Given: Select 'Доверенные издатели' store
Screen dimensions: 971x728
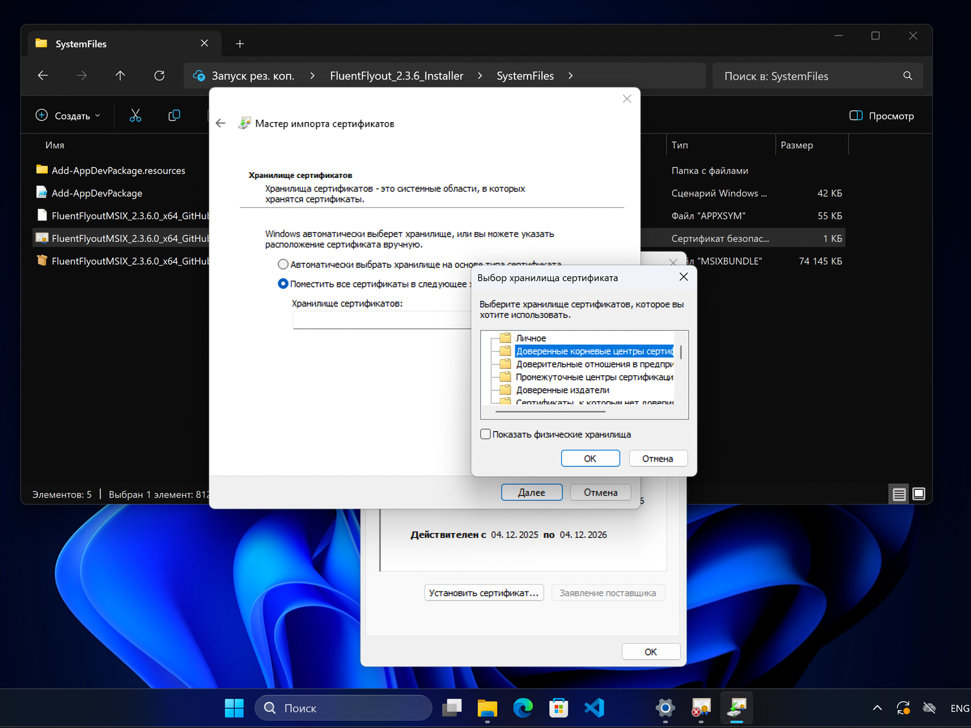Looking at the screenshot, I should (563, 390).
